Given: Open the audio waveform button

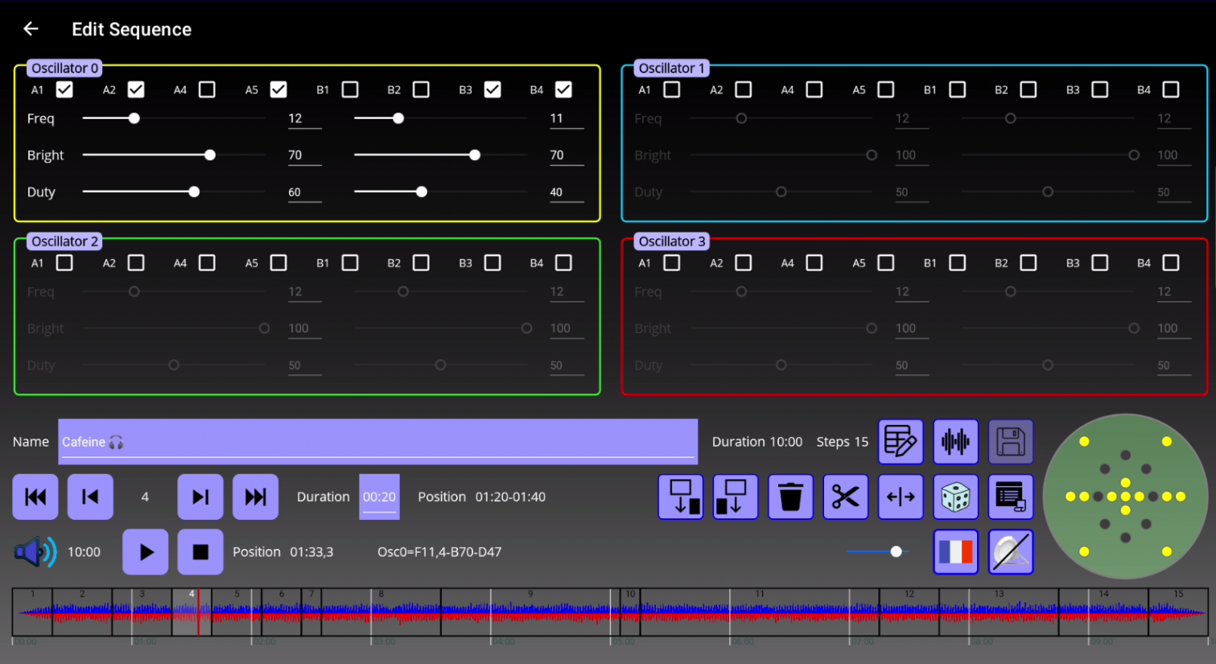Looking at the screenshot, I should [x=955, y=442].
